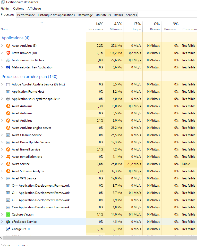Image resolution: width=197 pixels, height=246 pixels.
Task: Click the Malwarebytes Tray Application icon
Action: [8, 67]
